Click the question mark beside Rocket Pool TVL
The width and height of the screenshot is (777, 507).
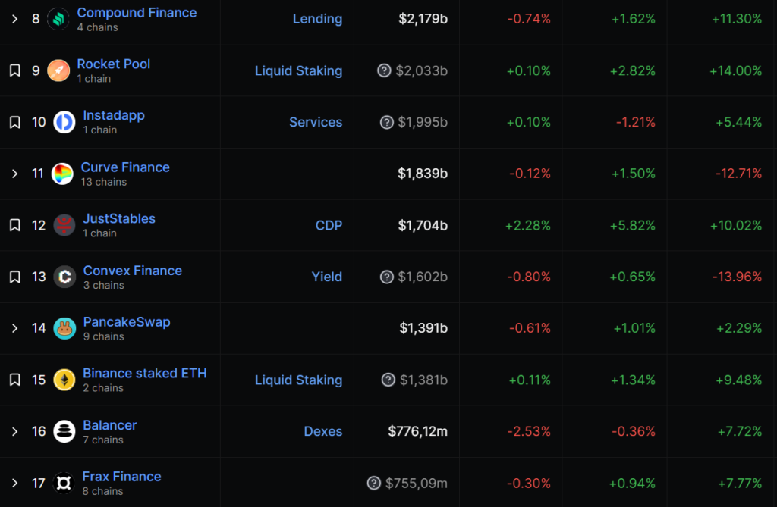click(385, 70)
